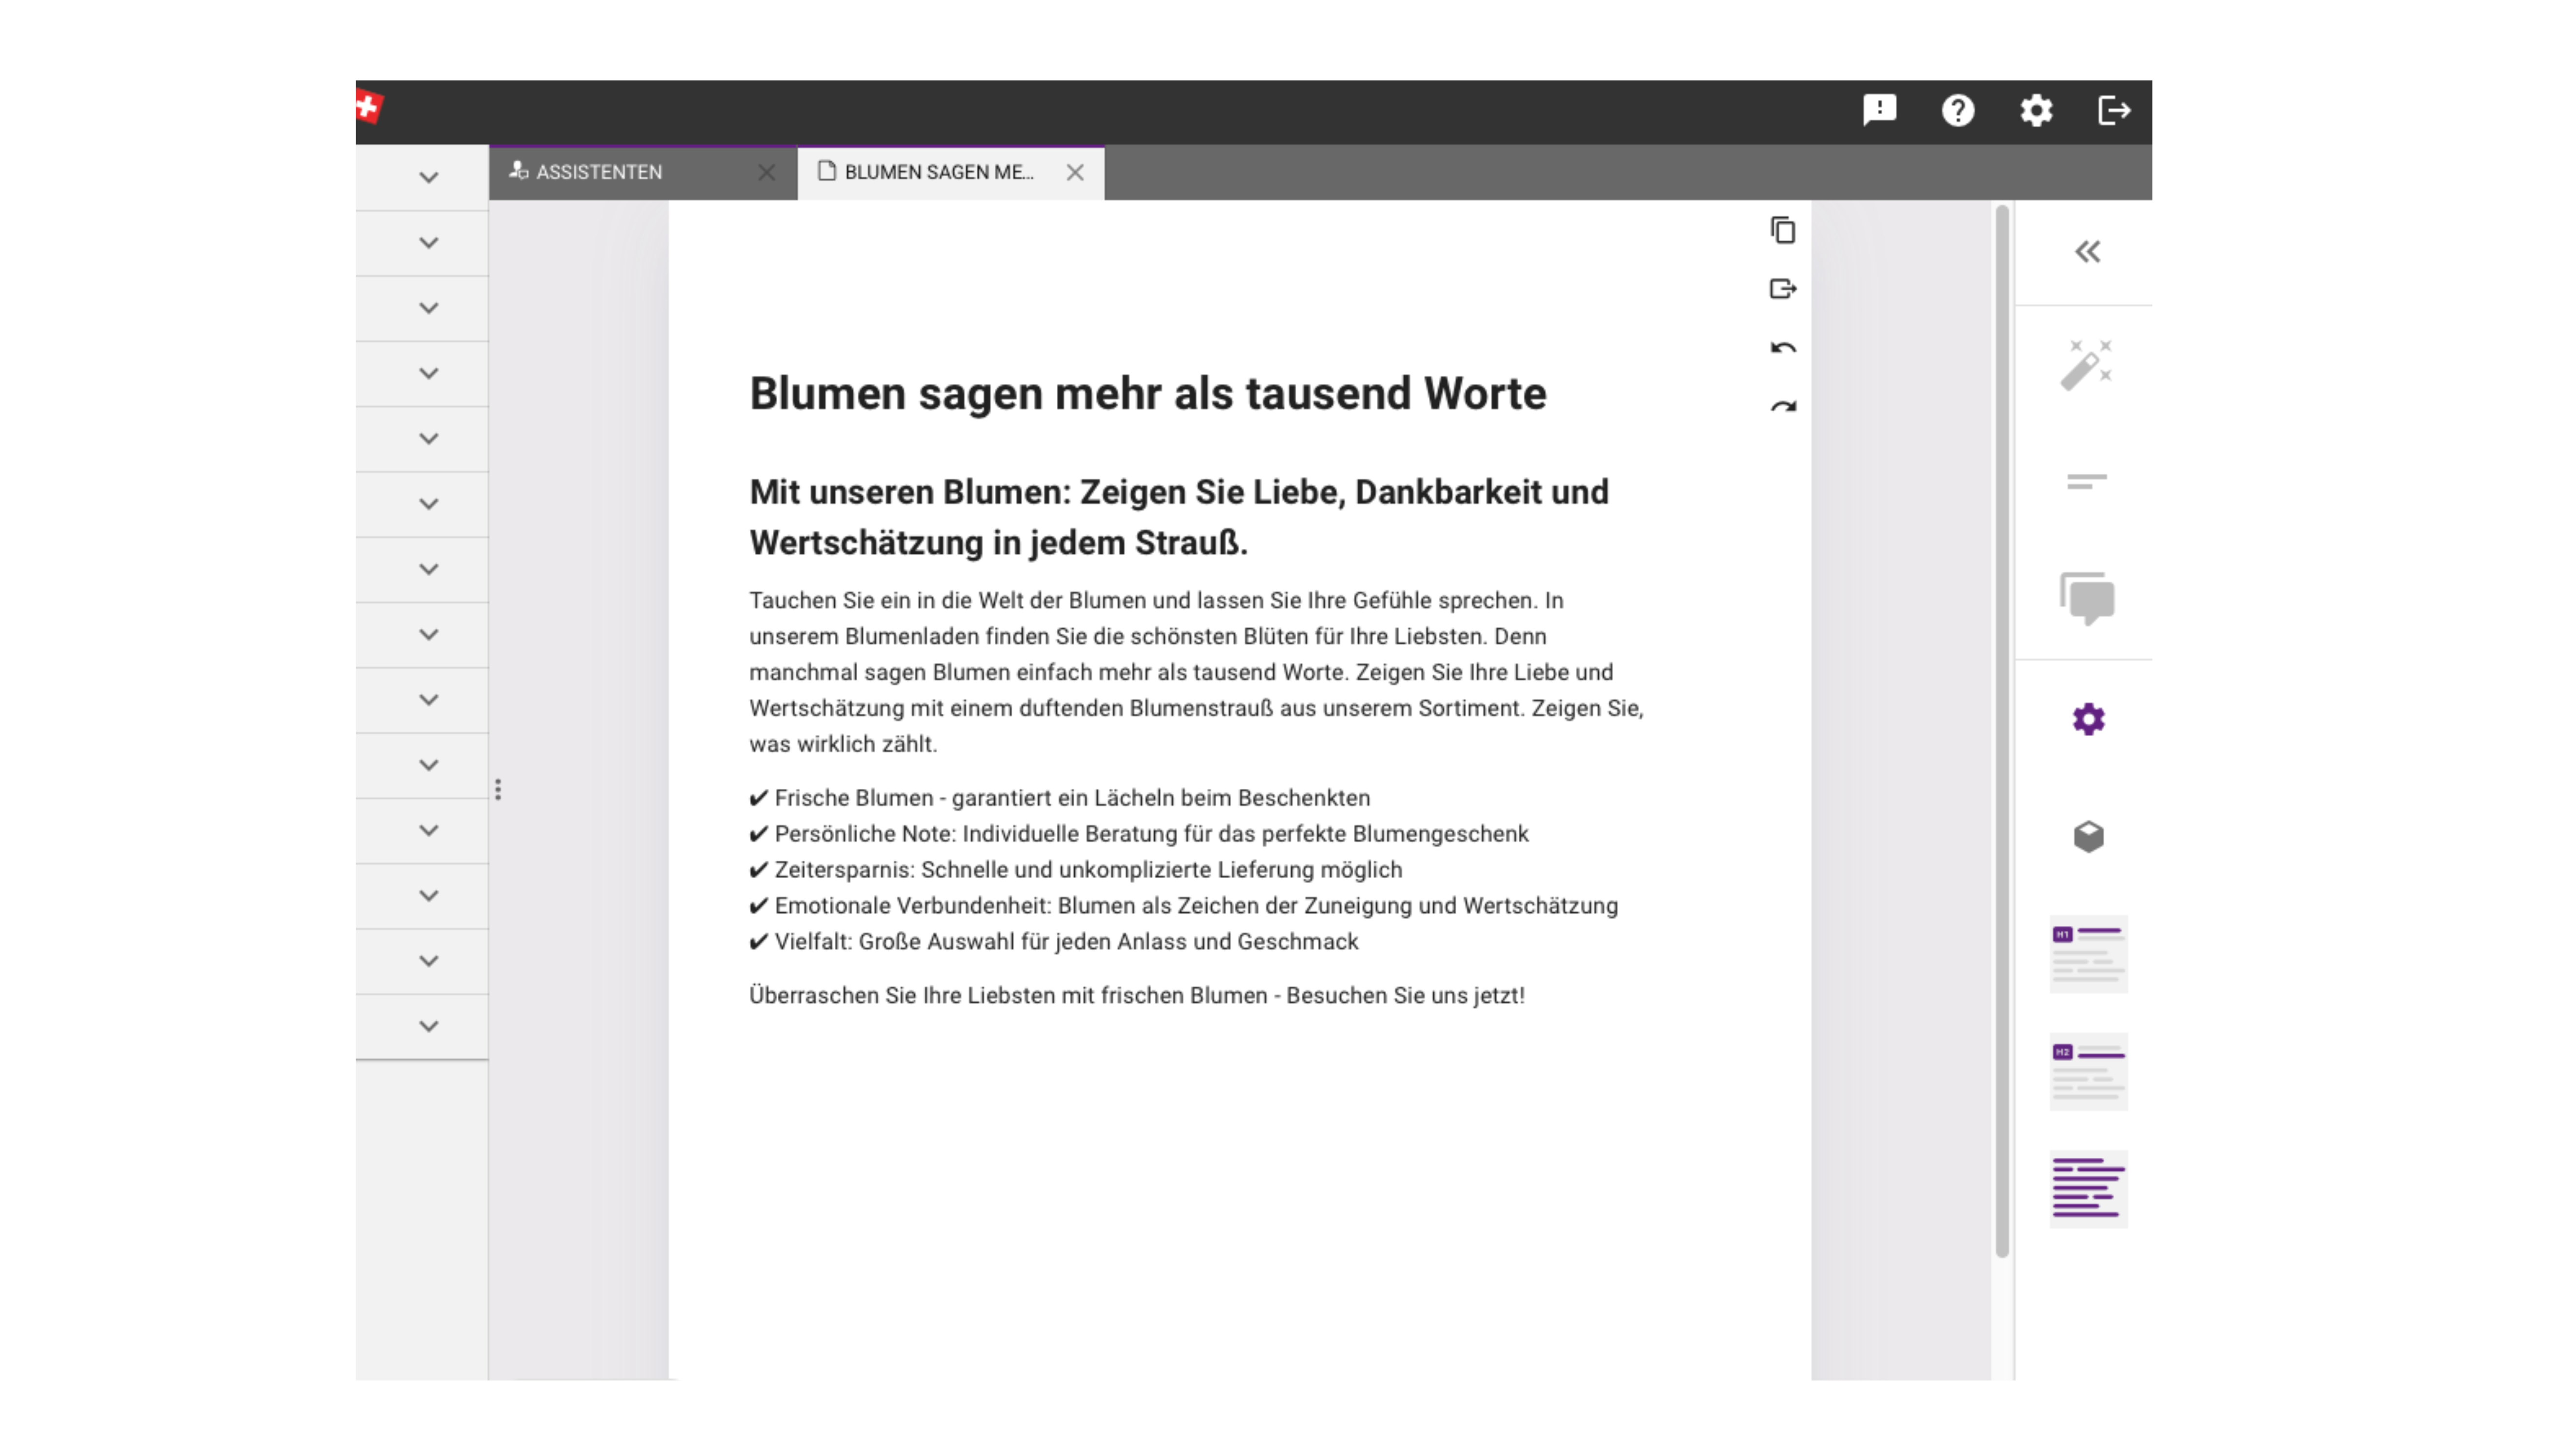Viewport: 2576px width, 1449px height.
Task: Undo the last edit
Action: tap(1782, 348)
